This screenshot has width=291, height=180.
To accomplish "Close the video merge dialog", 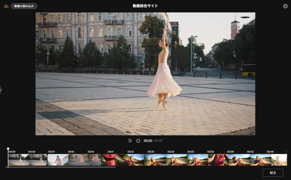I will (x=285, y=6).
